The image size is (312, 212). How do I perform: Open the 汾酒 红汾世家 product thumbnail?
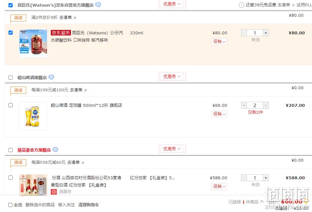point(33,185)
